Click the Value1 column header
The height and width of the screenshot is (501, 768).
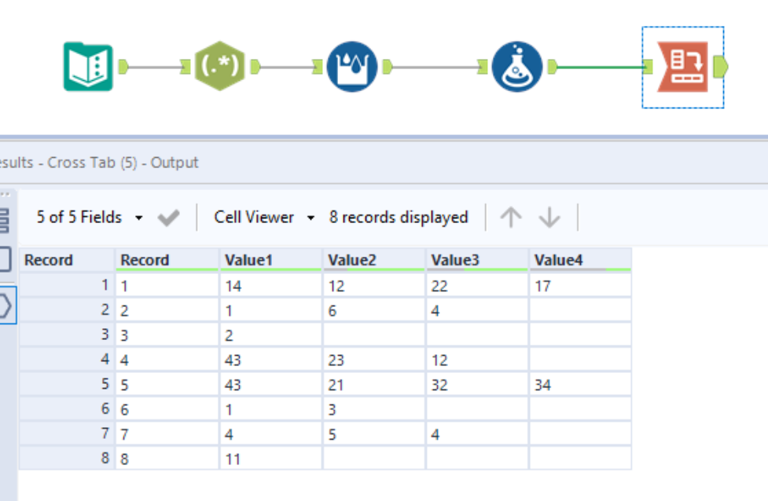(x=270, y=260)
